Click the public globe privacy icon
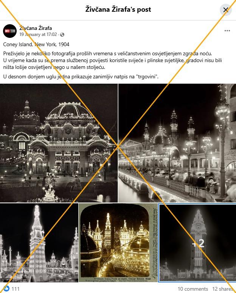The image size is (236, 293). [x=62, y=34]
